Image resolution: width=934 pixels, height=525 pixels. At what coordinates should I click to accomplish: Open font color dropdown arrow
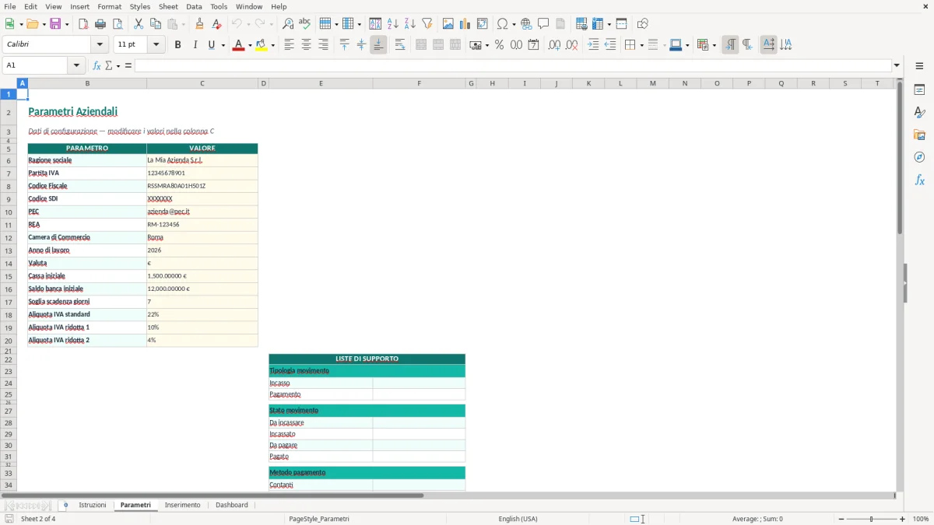(249, 45)
